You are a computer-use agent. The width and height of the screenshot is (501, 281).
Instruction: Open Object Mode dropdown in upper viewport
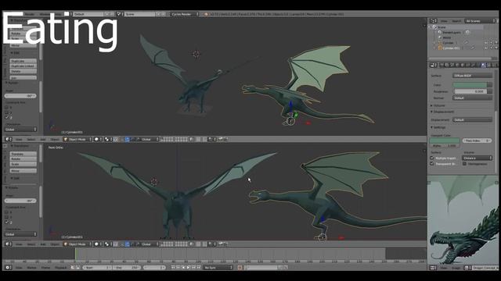(x=77, y=139)
